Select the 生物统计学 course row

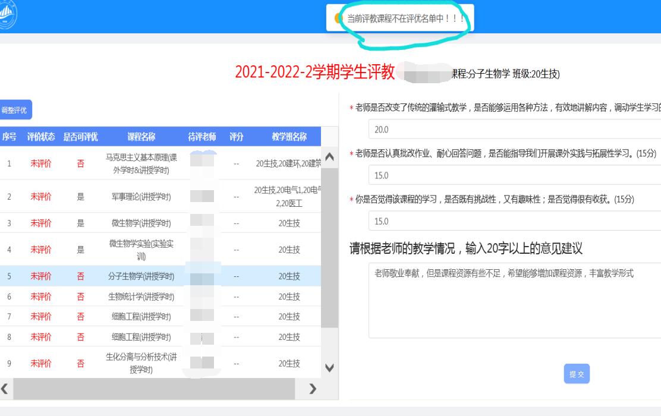tap(141, 297)
